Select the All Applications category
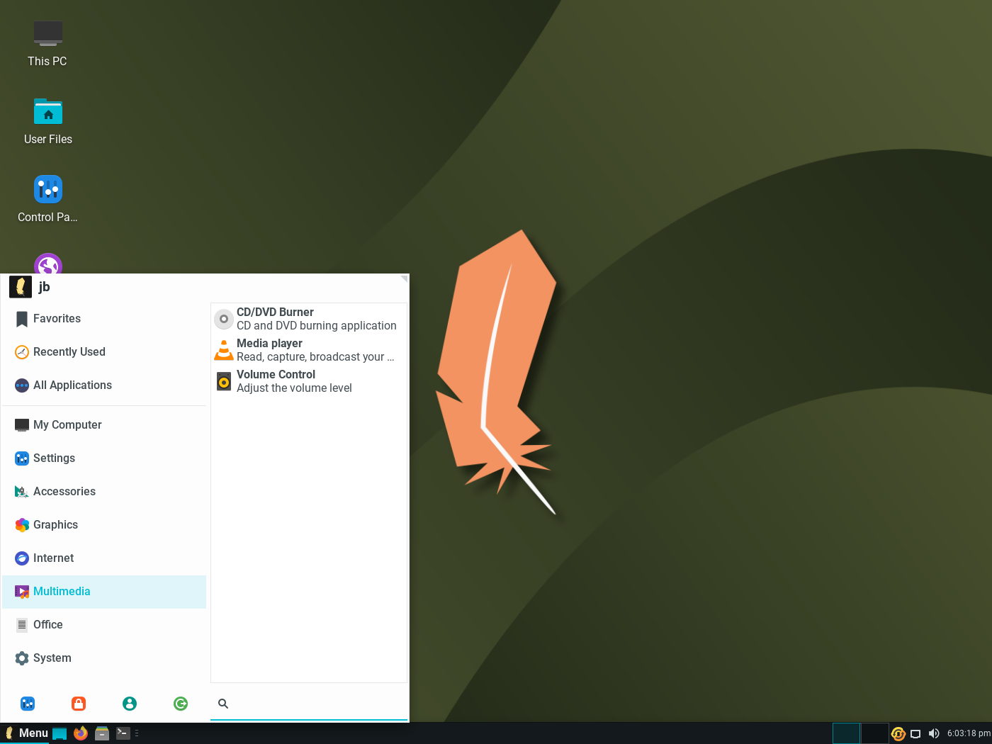Viewport: 992px width, 744px height. pos(104,385)
